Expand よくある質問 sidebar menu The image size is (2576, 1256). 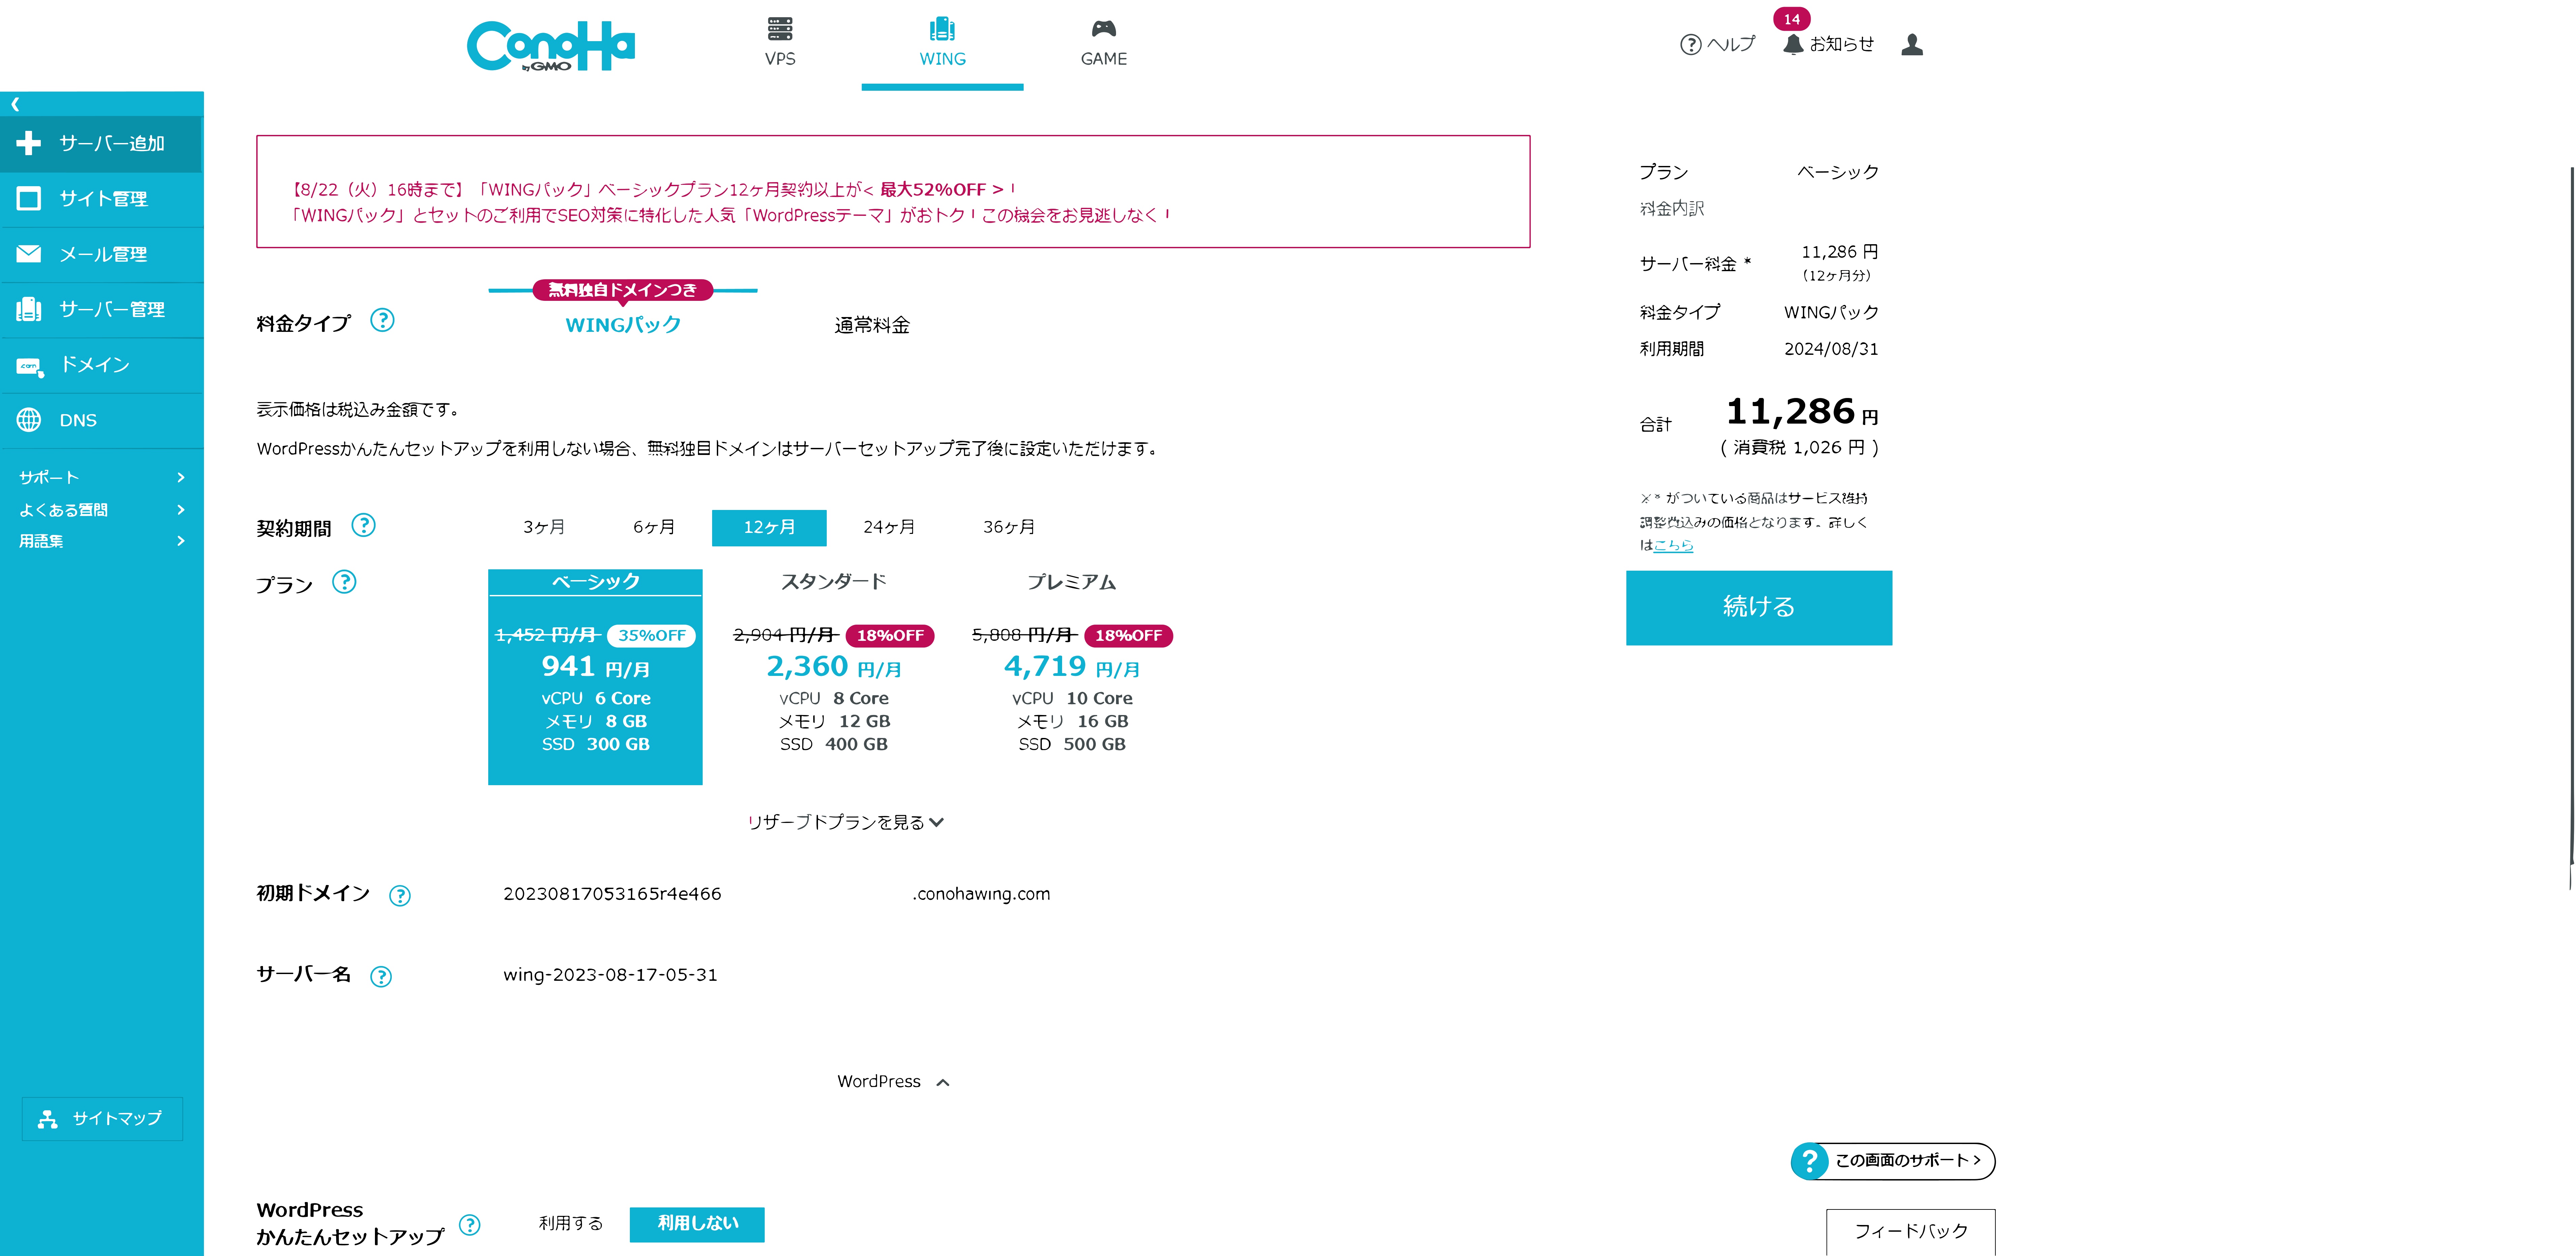102,510
